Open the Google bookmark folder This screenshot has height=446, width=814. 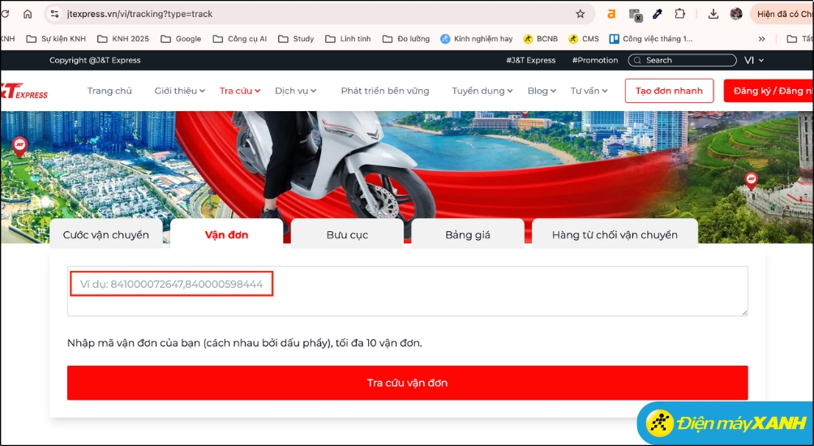tap(181, 39)
